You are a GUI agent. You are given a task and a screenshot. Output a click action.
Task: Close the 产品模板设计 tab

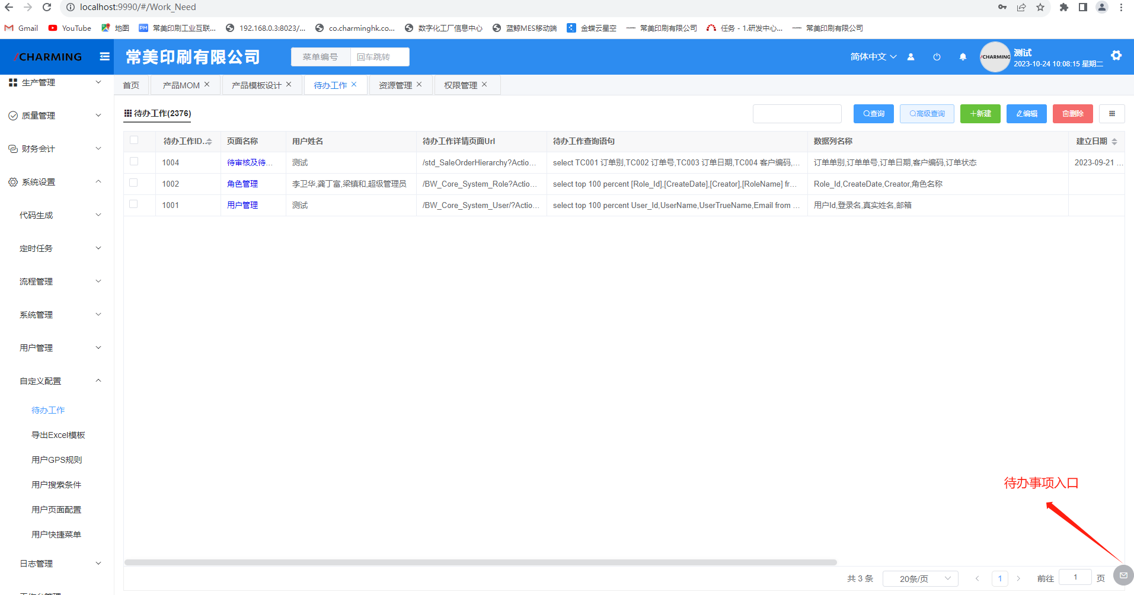(289, 85)
